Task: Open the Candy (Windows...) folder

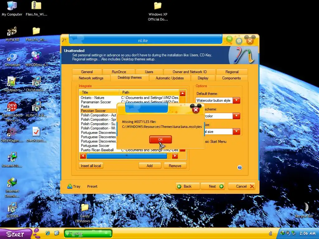Action: coord(85,213)
